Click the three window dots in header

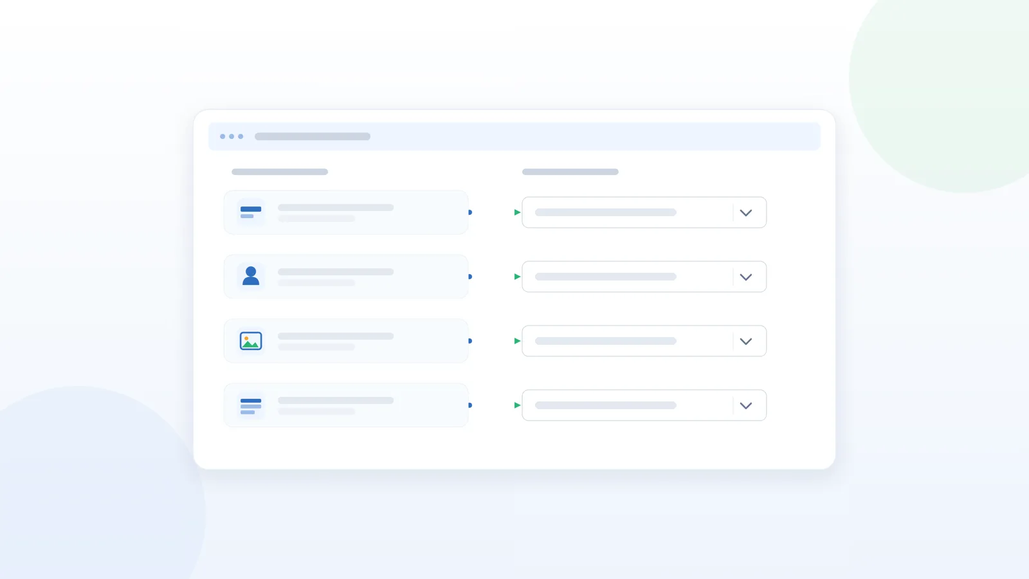[x=232, y=136]
